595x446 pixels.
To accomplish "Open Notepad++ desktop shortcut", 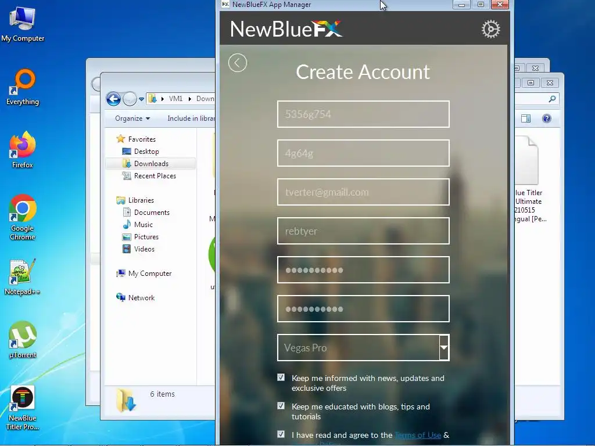I will tap(23, 277).
